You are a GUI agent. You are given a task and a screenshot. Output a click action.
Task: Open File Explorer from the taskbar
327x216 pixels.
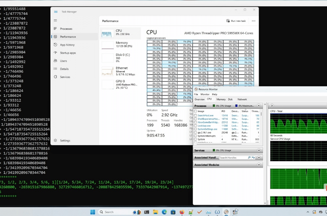156,212
